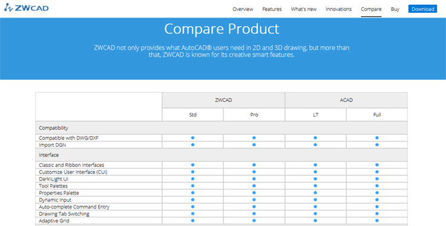Open the Overview nav item
446x226 pixels.
[243, 9]
